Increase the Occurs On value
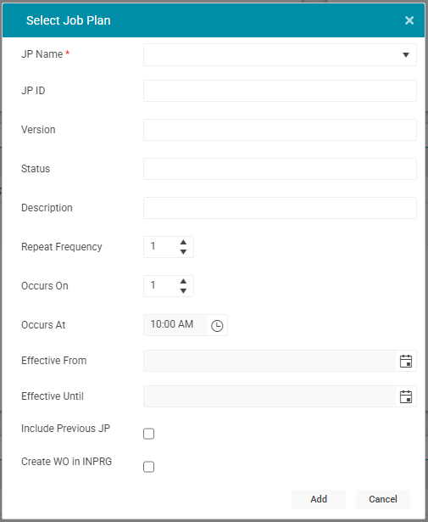428x522 pixels. 183,281
